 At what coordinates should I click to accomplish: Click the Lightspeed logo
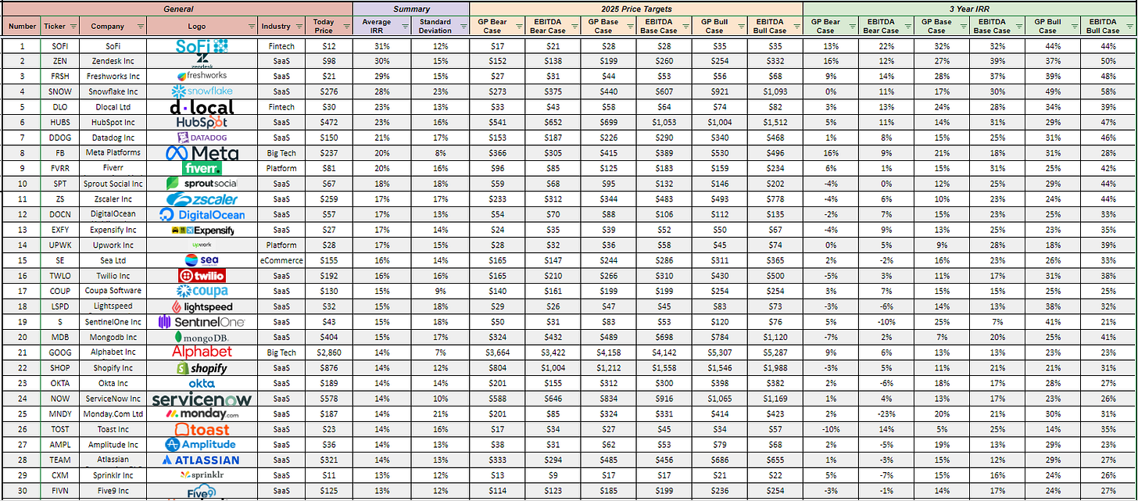[x=202, y=306]
